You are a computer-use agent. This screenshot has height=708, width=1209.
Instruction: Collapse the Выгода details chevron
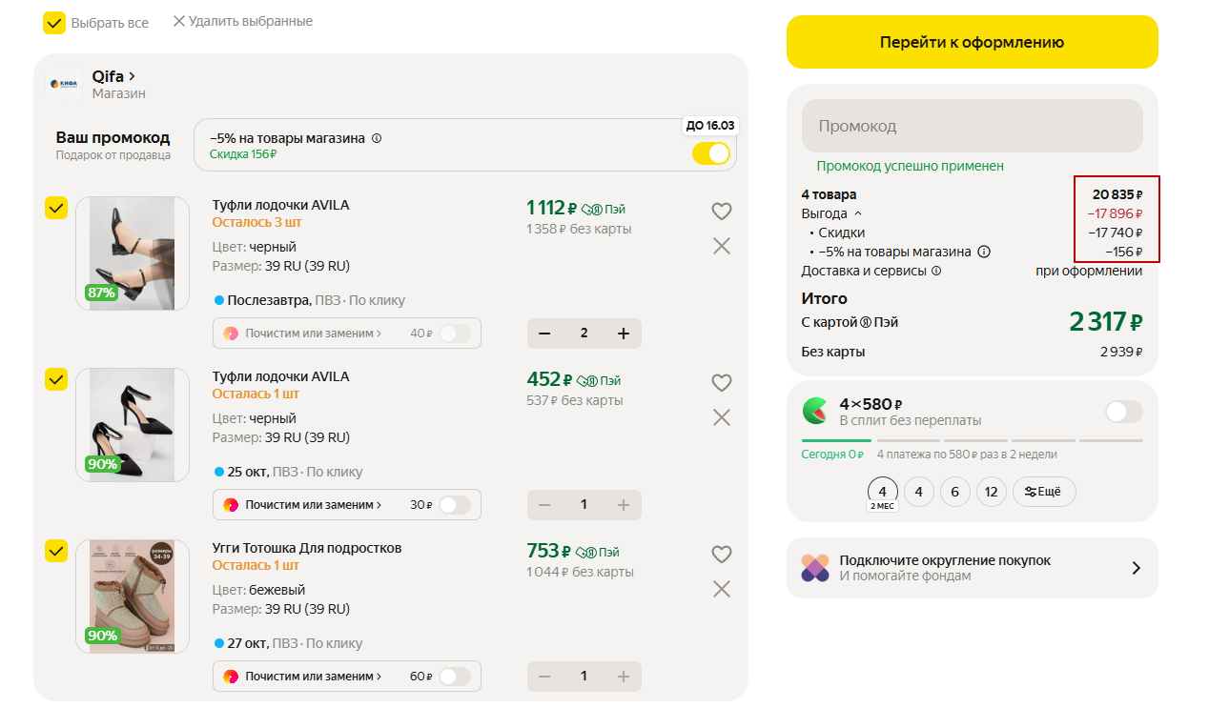(857, 213)
